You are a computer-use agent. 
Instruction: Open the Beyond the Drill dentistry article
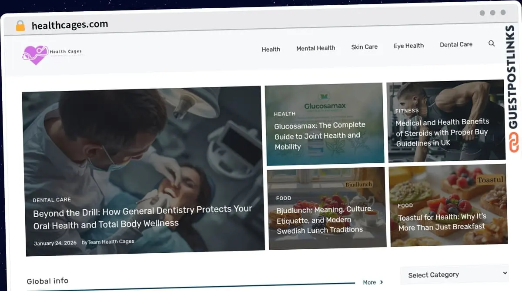[x=142, y=216]
